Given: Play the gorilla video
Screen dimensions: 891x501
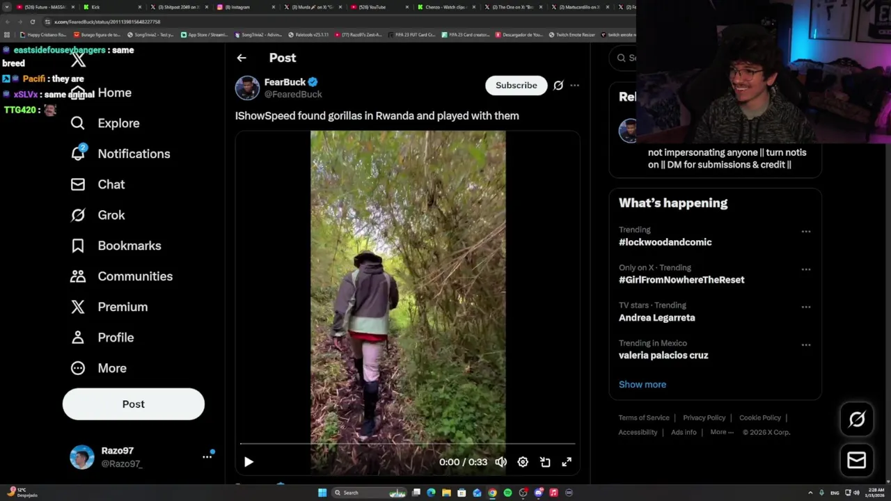Looking at the screenshot, I should point(249,462).
